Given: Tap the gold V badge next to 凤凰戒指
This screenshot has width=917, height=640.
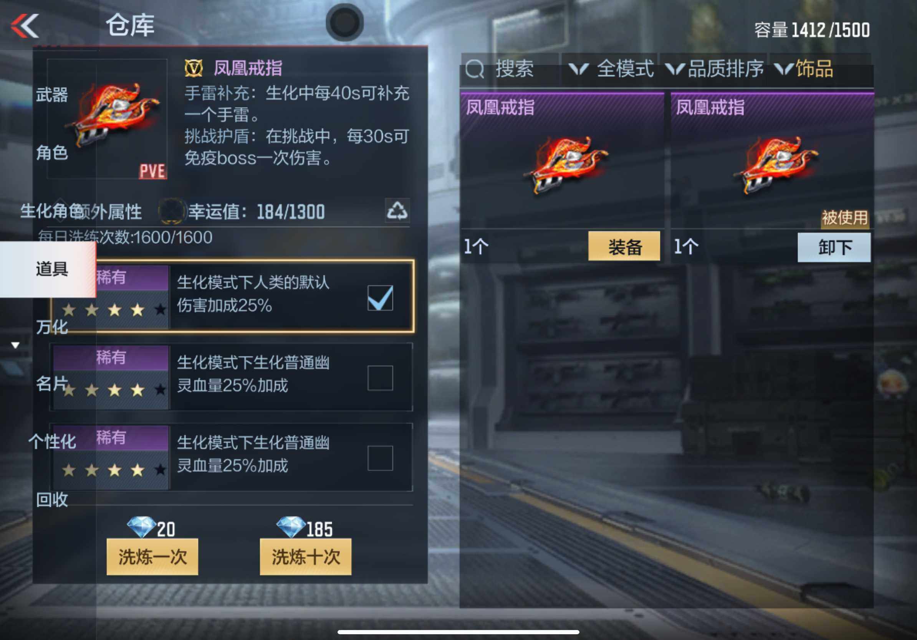Looking at the screenshot, I should (194, 68).
